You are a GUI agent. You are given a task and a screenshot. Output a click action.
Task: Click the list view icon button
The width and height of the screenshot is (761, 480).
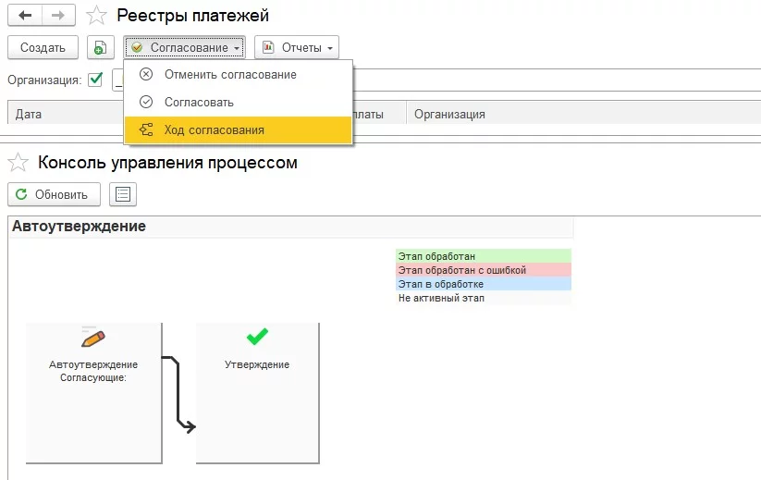pos(122,194)
